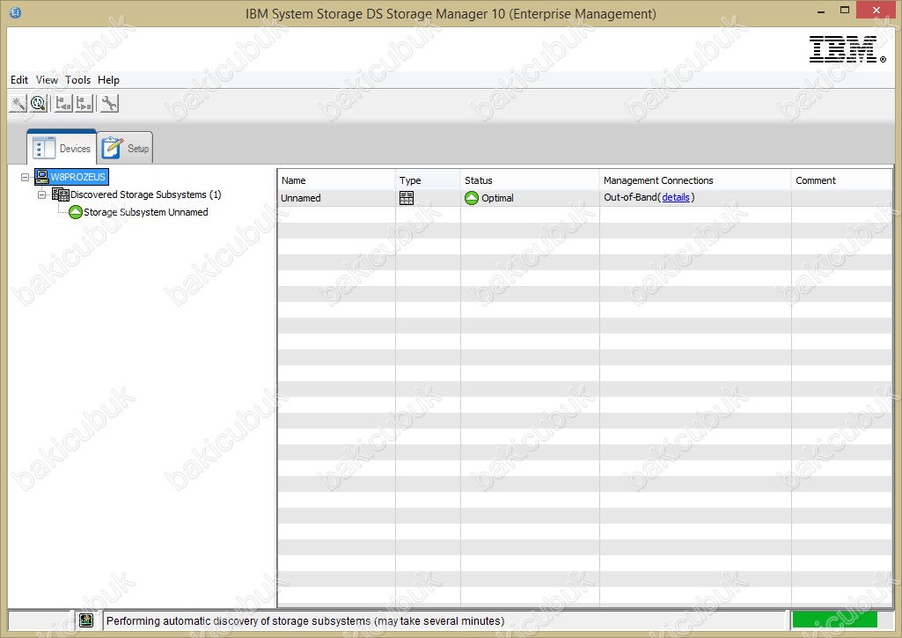Open the Out-of-Band details link
Viewport: 902px width, 638px height.
[x=675, y=197]
